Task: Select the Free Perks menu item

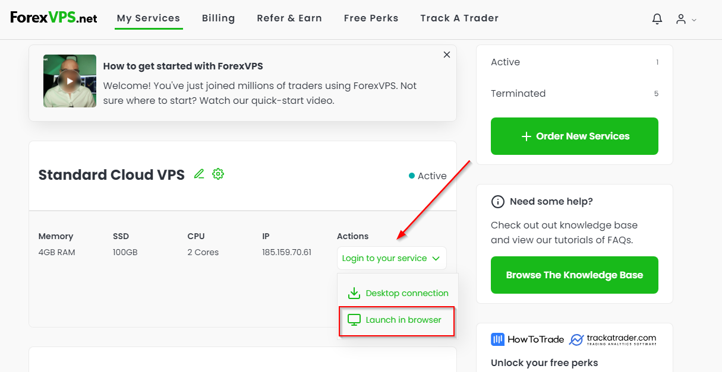Action: 371,18
